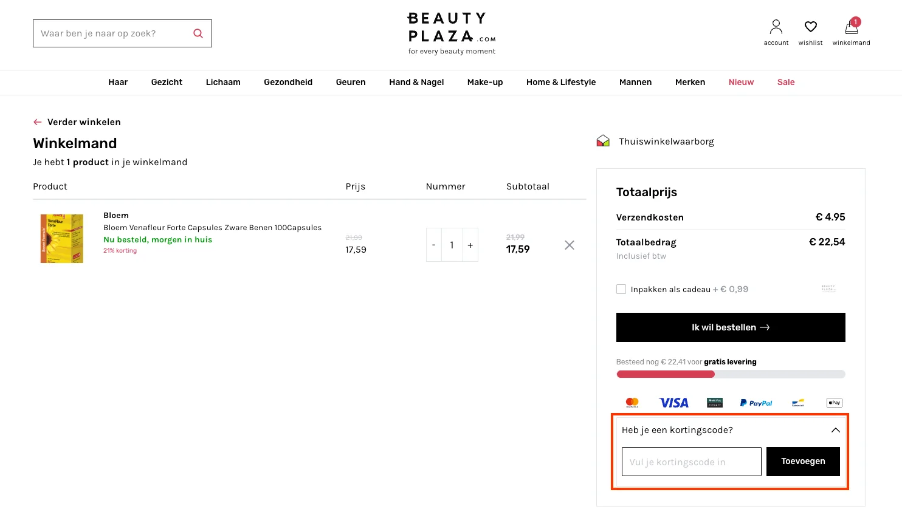Screen dimensions: 902x512
Task: Click the VISA payment icon
Action: 674,403
